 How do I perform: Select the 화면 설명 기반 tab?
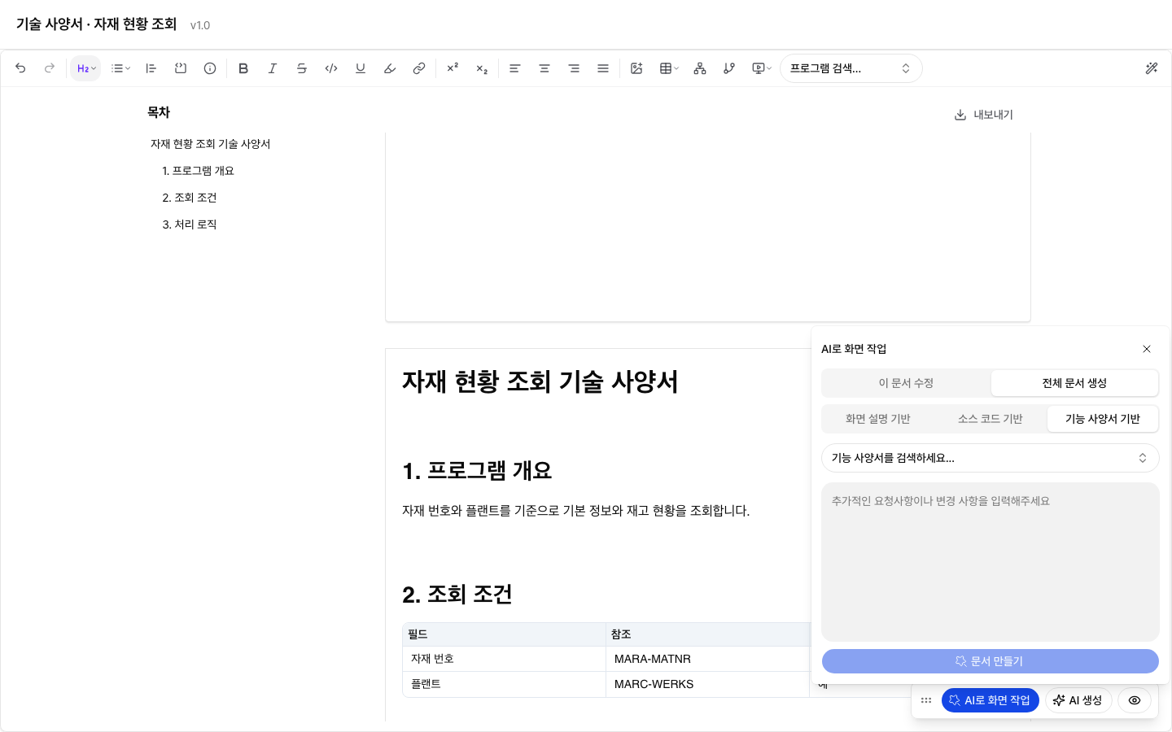(878, 419)
